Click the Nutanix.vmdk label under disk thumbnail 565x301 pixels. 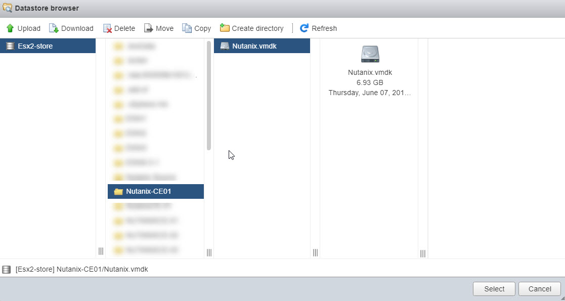tap(370, 72)
